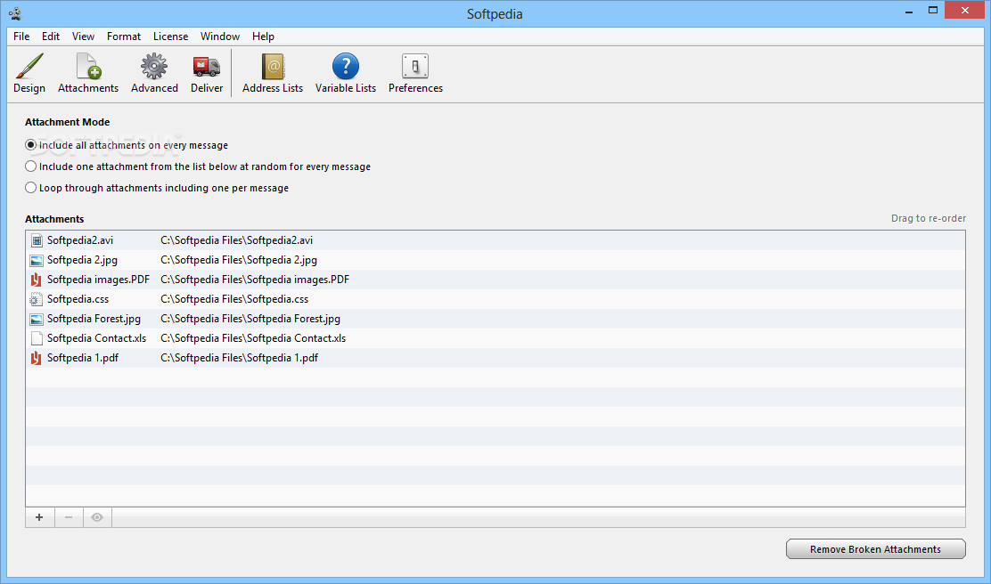Click path C:\Softpedia Files\Softpedia.css
The image size is (991, 584).
pos(234,299)
